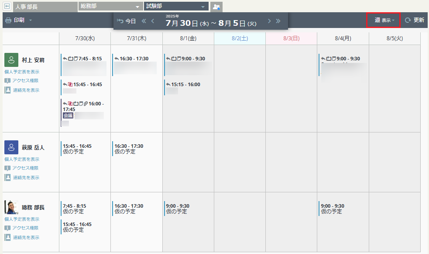Open the 試験部 group dropdown
The height and width of the screenshot is (254, 429).
(176, 6)
